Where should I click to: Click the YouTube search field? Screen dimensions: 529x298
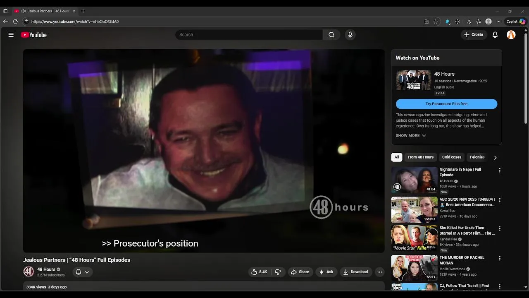[x=249, y=35]
